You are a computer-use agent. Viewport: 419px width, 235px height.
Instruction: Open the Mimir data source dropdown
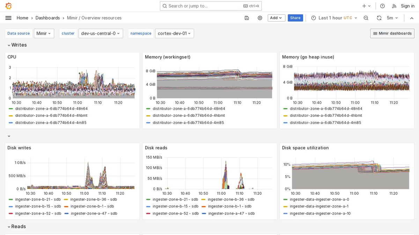(44, 33)
